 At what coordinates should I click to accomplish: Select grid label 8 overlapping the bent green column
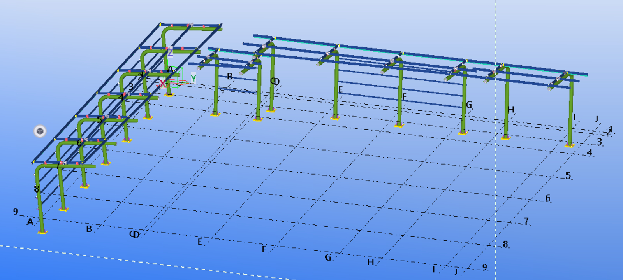click(x=37, y=189)
